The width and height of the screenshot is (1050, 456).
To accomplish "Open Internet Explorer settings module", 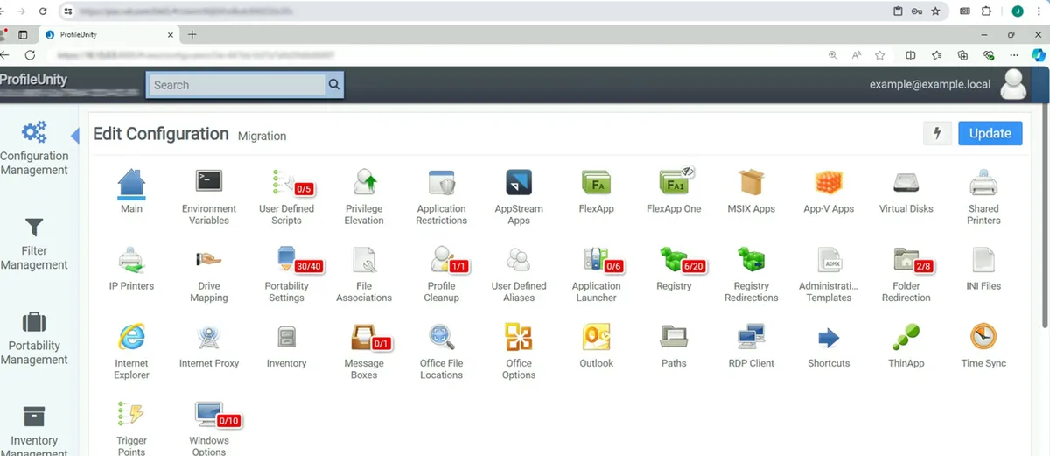I will coord(131,351).
